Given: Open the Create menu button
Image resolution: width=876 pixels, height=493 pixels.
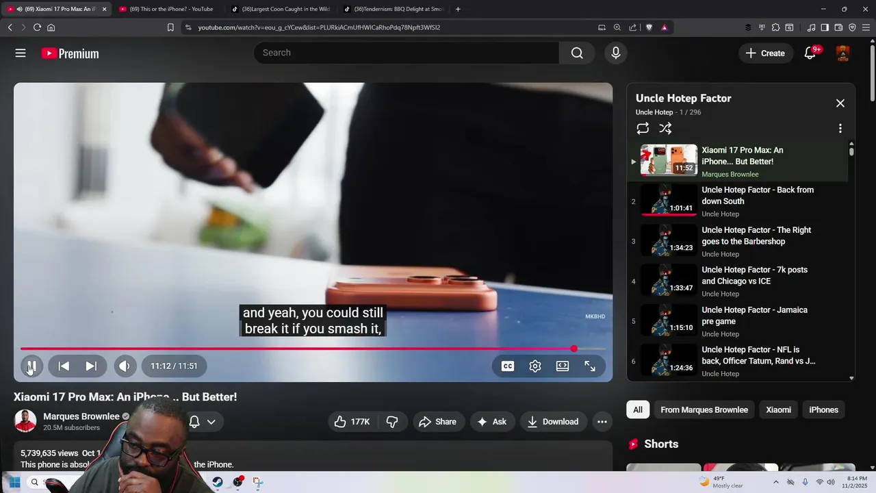Looking at the screenshot, I should pos(766,53).
